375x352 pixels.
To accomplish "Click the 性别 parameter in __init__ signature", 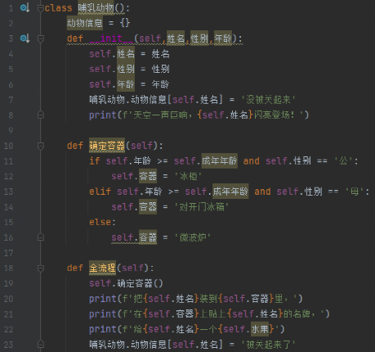I will pos(199,38).
